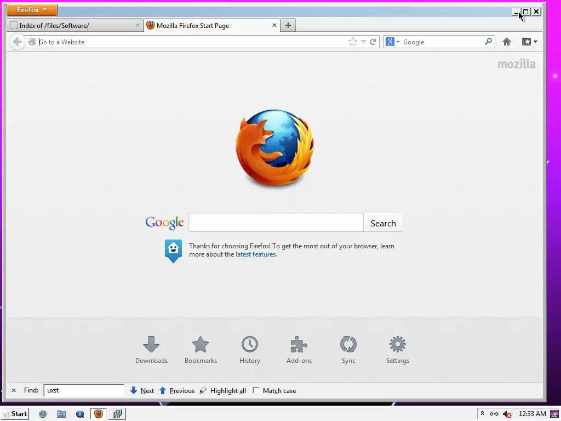This screenshot has height=421, width=561.
Task: Click the Find text field containing uxst
Action: (x=84, y=390)
